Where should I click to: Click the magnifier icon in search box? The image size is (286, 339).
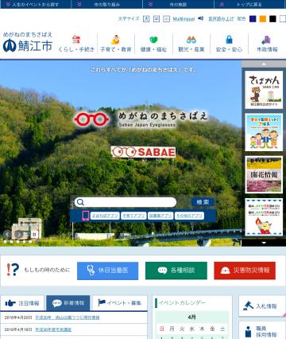tap(80, 202)
